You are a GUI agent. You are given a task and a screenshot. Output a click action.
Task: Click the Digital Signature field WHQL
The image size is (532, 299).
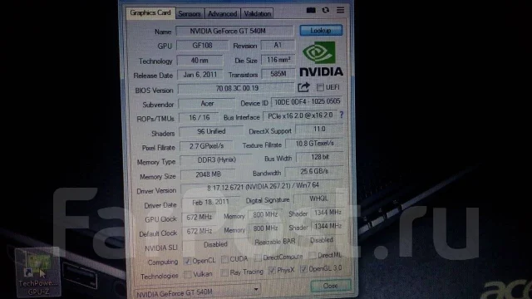[319, 199]
